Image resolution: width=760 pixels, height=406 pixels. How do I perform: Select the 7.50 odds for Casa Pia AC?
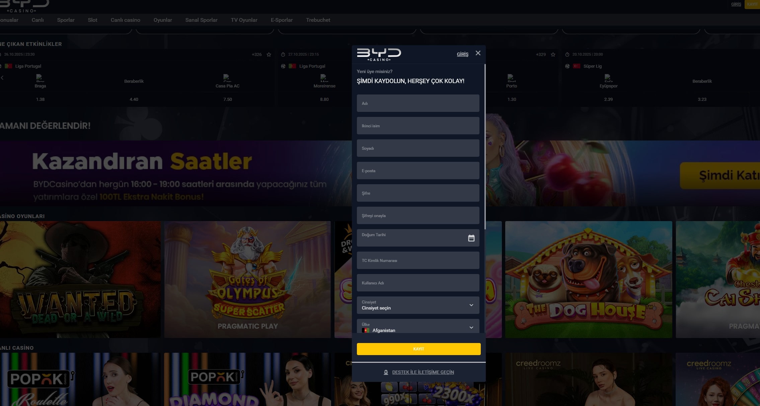[228, 99]
